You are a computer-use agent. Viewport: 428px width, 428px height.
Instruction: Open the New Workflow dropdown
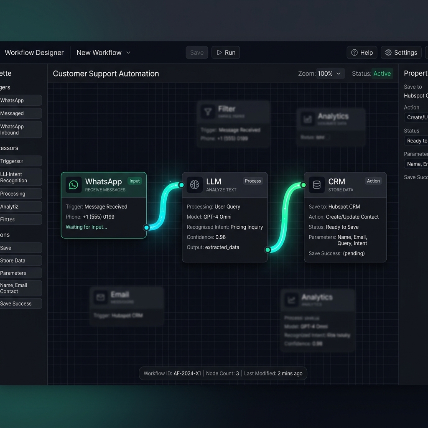(x=104, y=52)
